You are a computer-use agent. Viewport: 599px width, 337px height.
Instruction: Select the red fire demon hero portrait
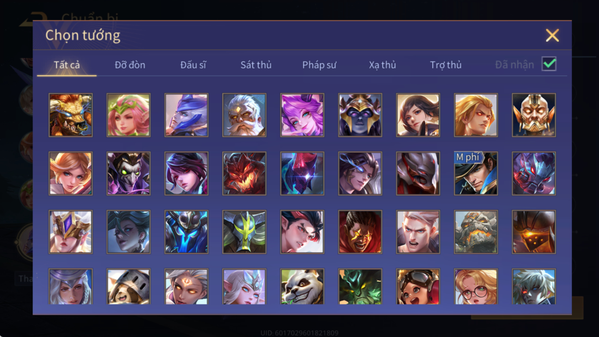click(x=244, y=174)
